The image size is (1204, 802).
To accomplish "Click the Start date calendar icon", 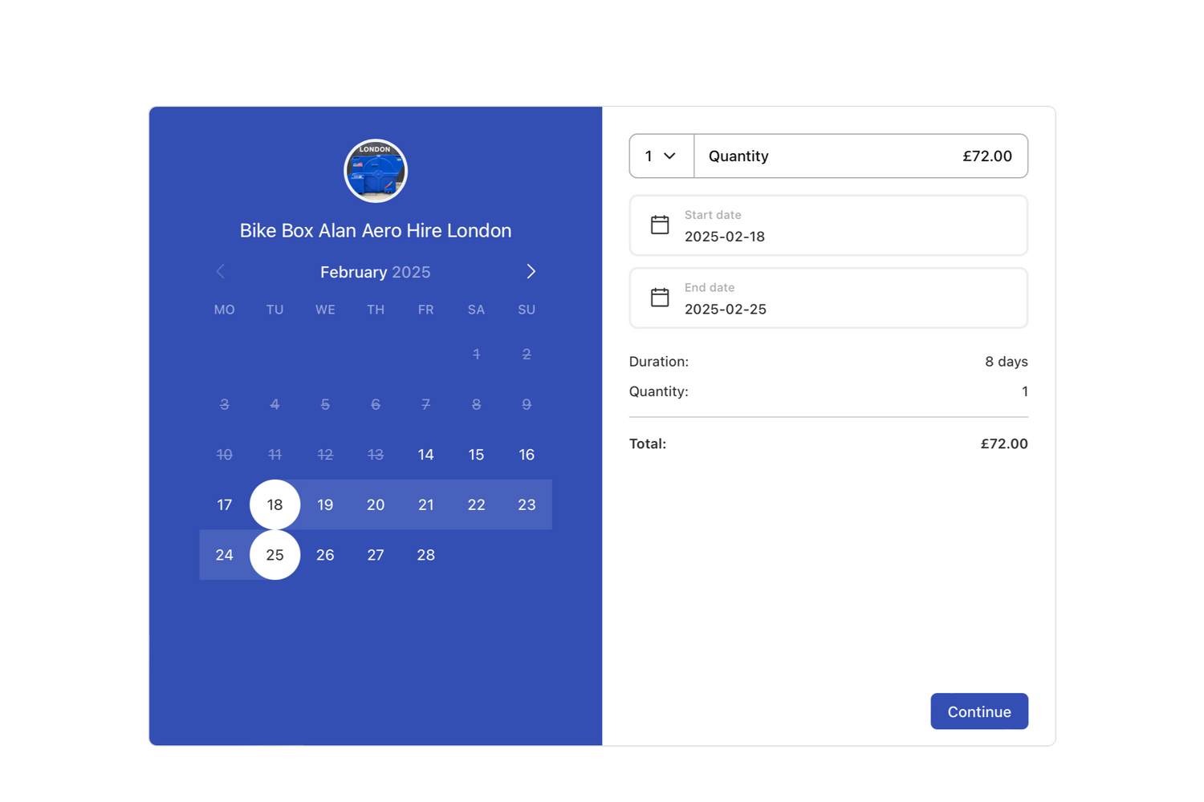I will pyautogui.click(x=660, y=225).
